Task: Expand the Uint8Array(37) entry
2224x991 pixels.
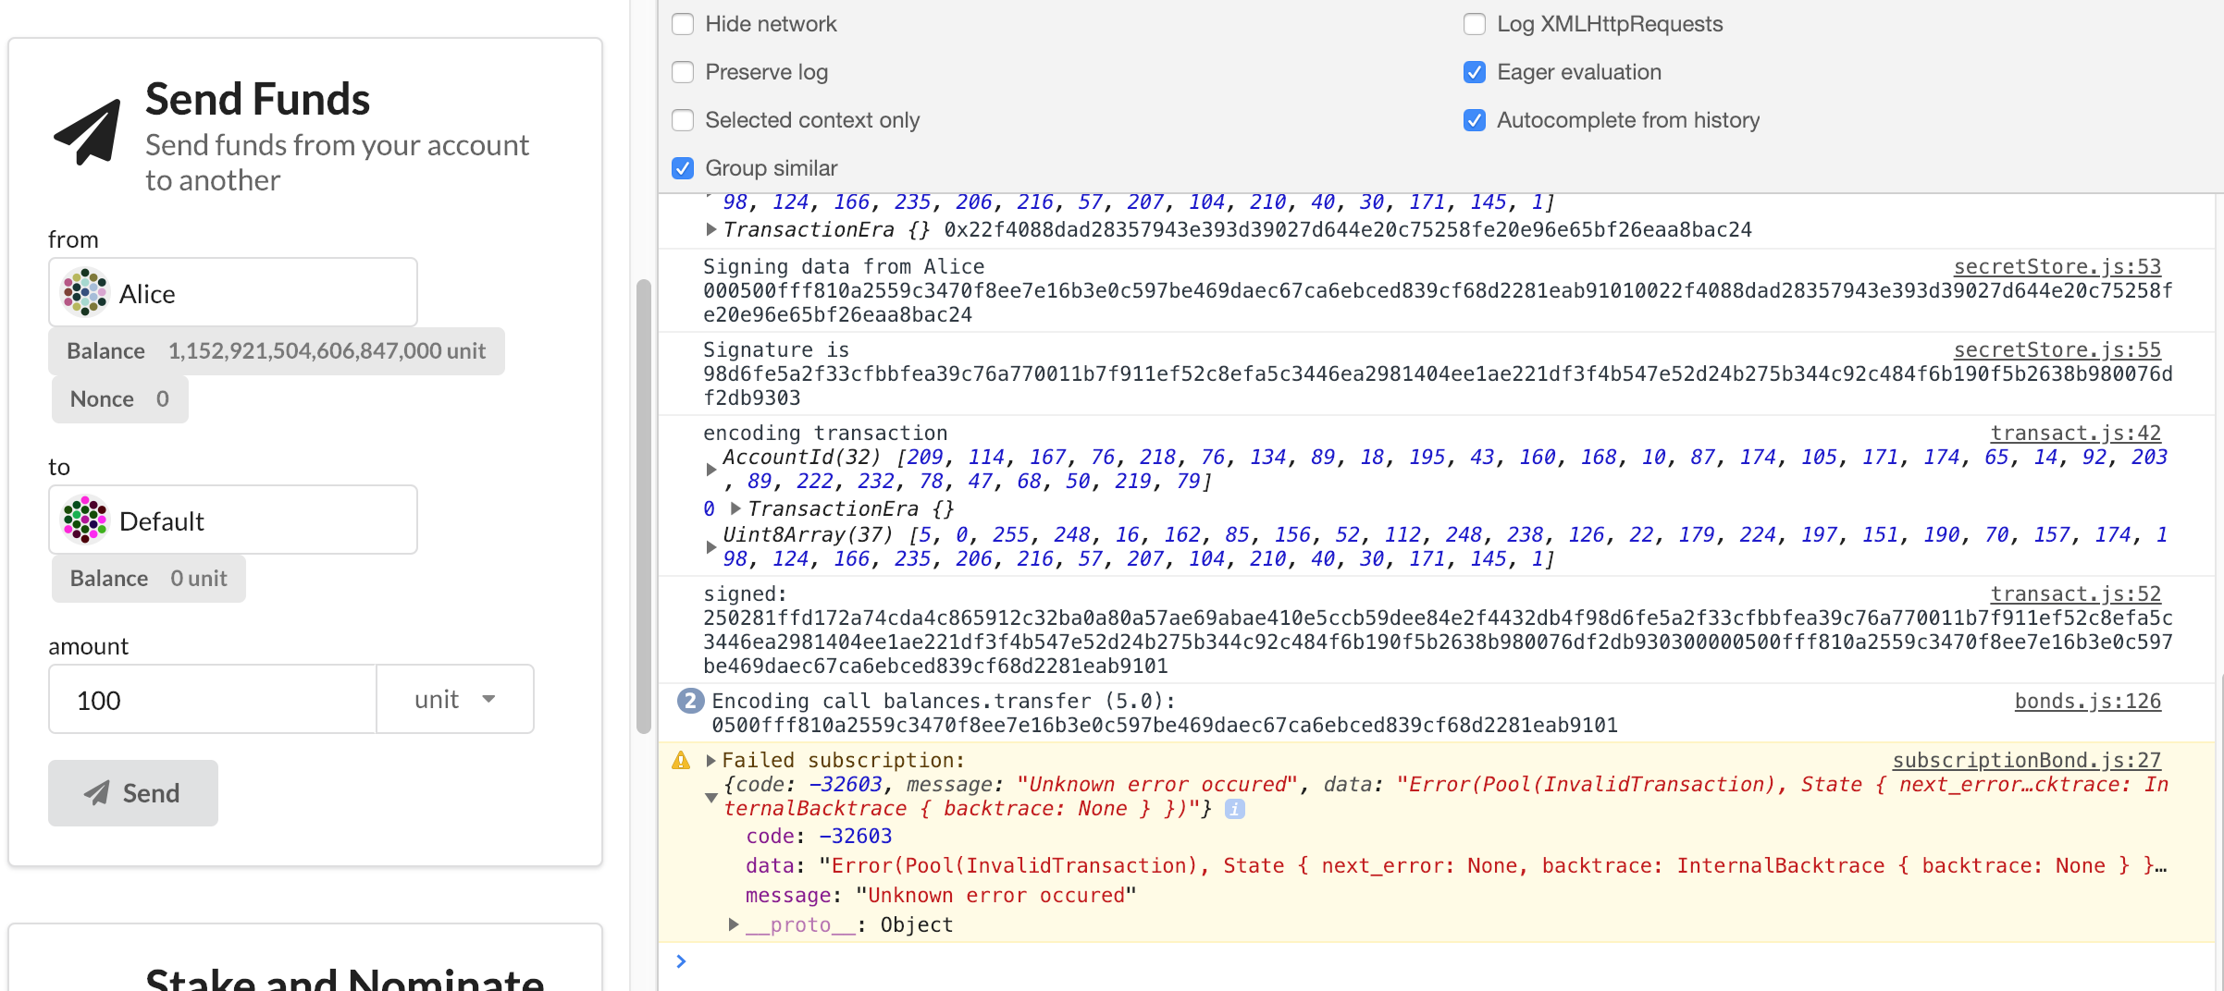Action: pos(710,547)
